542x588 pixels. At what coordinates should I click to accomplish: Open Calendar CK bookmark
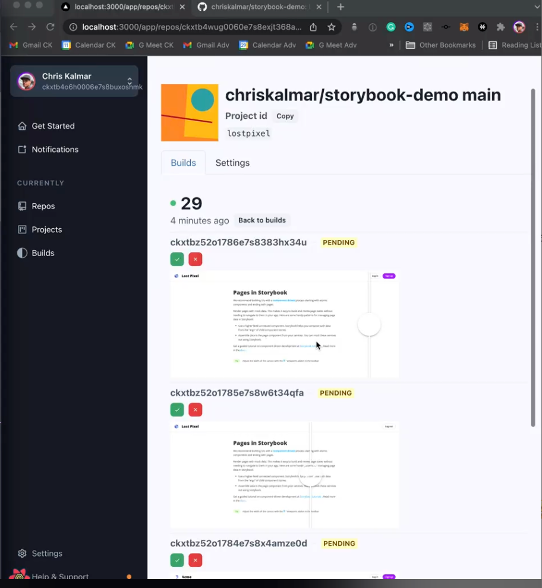click(x=89, y=45)
